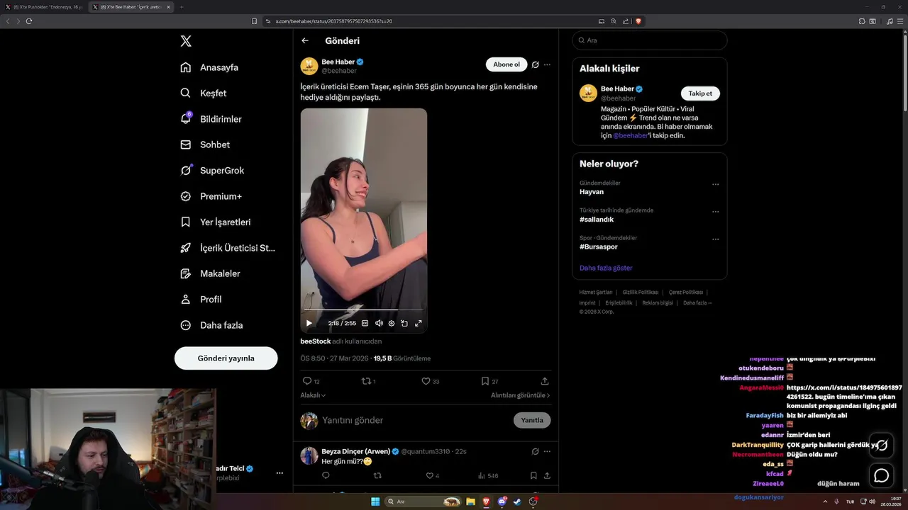Click Daha fazla göster link
Viewport: 908px width, 510px height.
pos(606,268)
